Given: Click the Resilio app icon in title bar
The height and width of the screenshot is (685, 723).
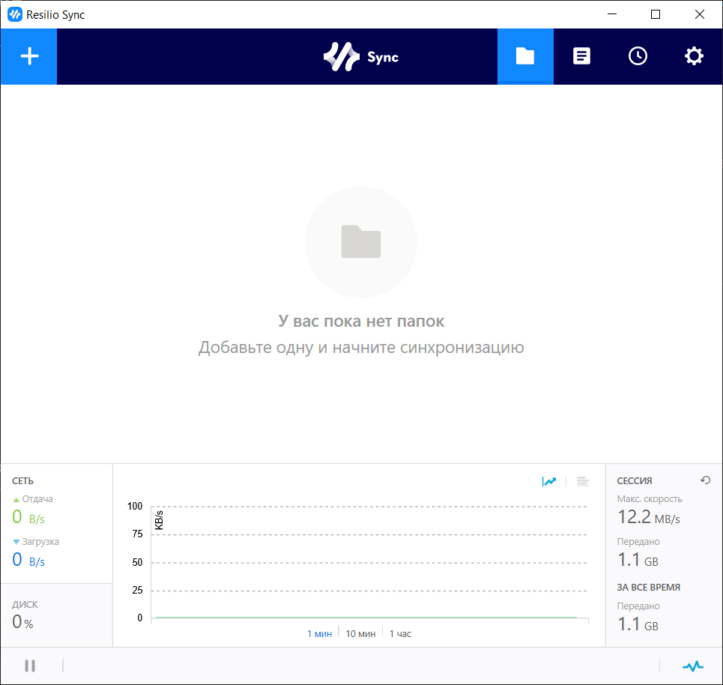Looking at the screenshot, I should click(x=13, y=14).
